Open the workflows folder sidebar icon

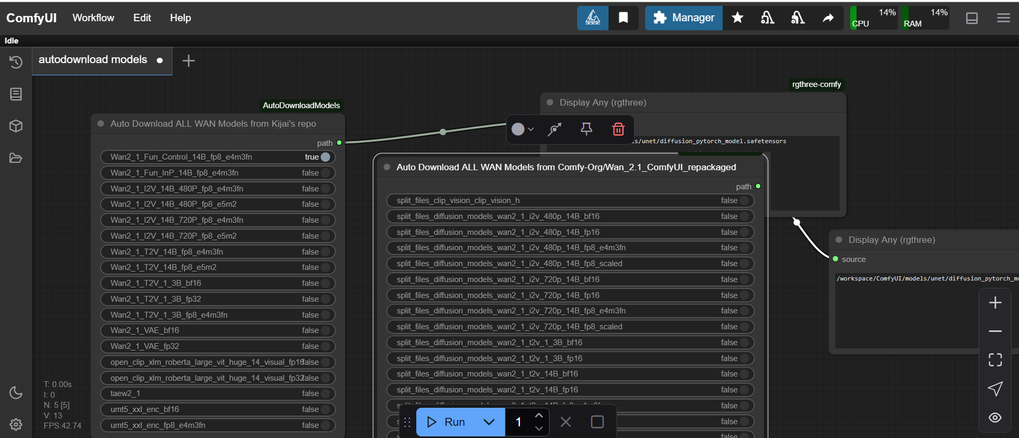[16, 158]
